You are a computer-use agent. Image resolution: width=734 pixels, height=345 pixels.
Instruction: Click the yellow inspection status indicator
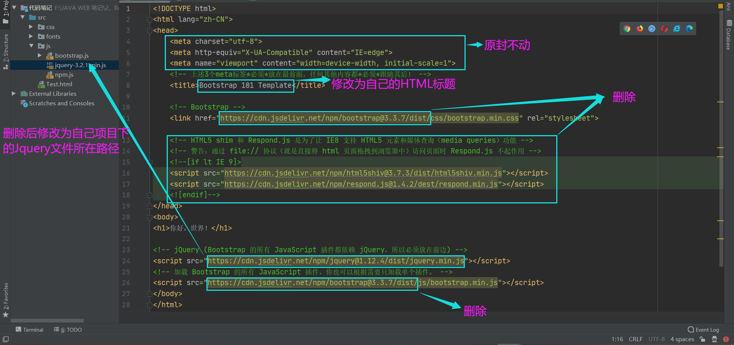720,6
